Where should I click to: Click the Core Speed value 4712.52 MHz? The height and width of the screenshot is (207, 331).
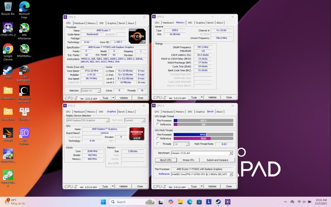[91, 71]
